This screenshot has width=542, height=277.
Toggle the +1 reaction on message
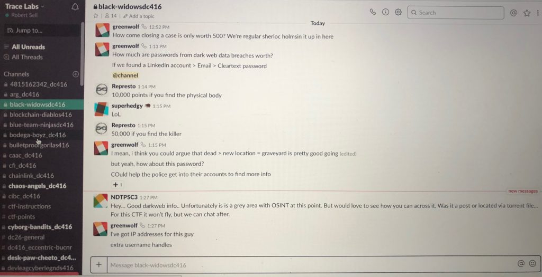[118, 185]
